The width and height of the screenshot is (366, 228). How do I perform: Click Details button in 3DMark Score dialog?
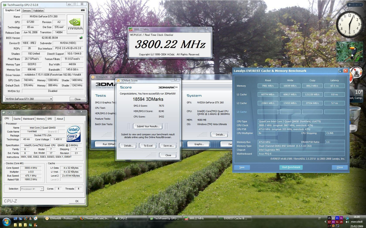click(x=128, y=146)
